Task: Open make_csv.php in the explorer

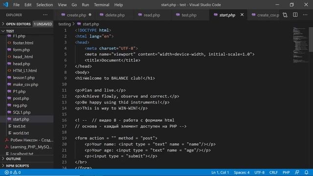Action: [x=25, y=85]
